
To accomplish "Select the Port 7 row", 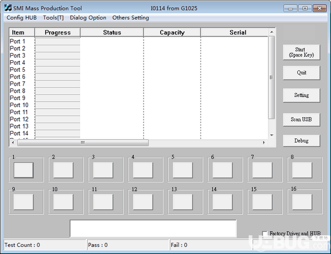I will pyautogui.click(x=139, y=84).
